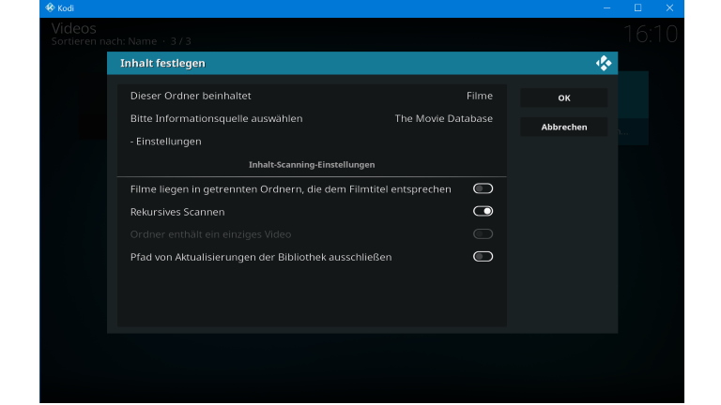The height and width of the screenshot is (405, 721).
Task: Click the 'Kodi' window title text
Action: point(66,7)
